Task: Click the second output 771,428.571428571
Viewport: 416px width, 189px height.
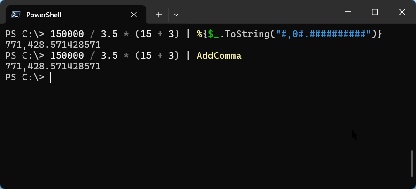Action: tap(53, 67)
